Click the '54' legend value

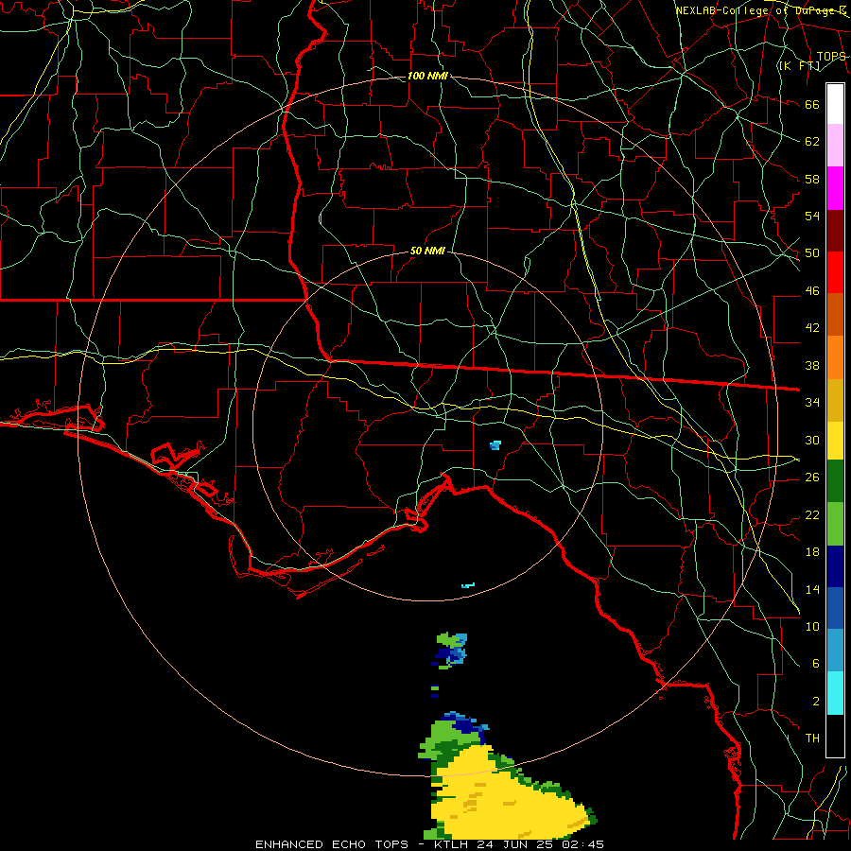[x=812, y=216]
